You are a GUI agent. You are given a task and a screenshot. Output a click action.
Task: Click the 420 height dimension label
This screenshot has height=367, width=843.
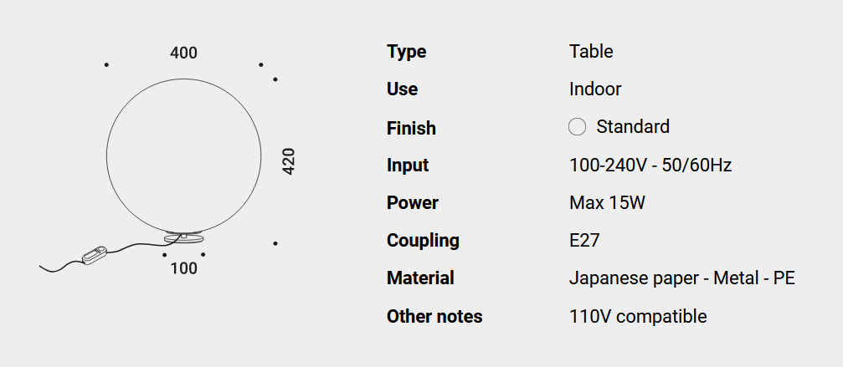tap(289, 161)
